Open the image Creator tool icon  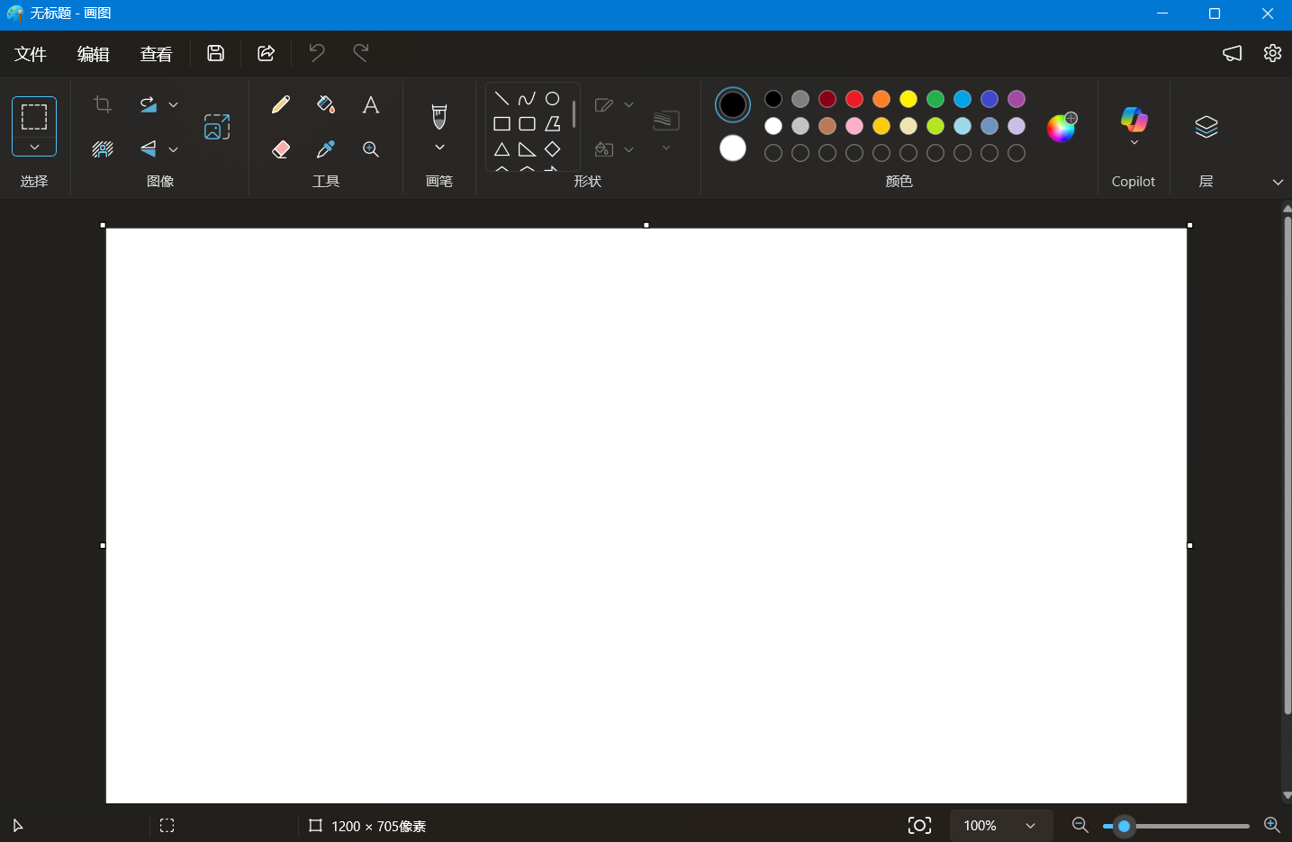pyautogui.click(x=217, y=127)
